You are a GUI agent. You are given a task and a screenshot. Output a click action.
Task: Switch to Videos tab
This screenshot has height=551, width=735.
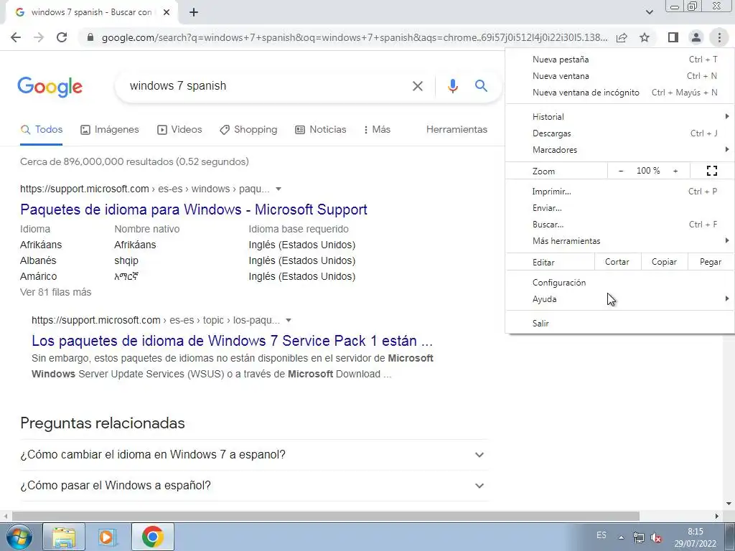pos(179,130)
